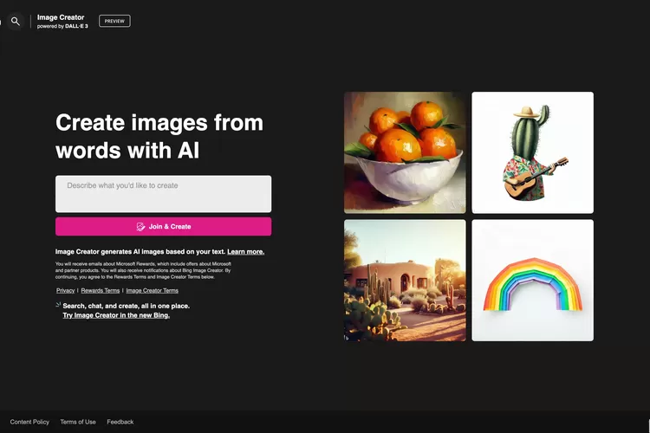Open the Image Creator Terms link
650x433 pixels.
(154, 291)
